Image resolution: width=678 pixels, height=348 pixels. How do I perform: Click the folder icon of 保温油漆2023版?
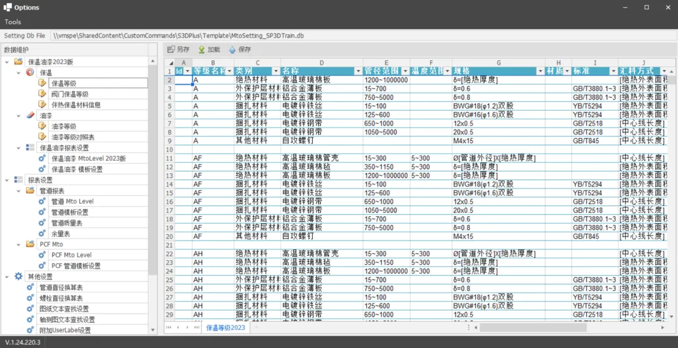(x=18, y=62)
